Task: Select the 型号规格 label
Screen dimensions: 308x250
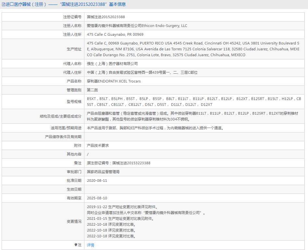Action: pyautogui.click(x=74, y=102)
